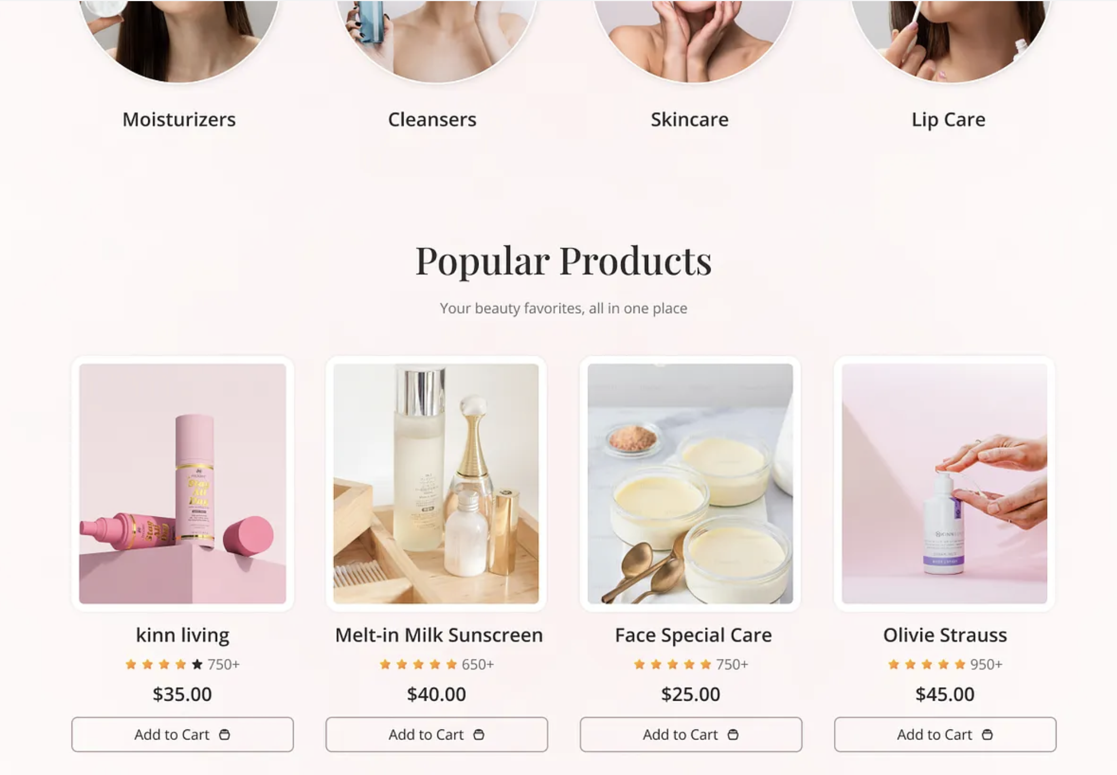Click cart icon on Melt-in Milk Sunscreen button
The image size is (1117, 775).
pyautogui.click(x=479, y=734)
